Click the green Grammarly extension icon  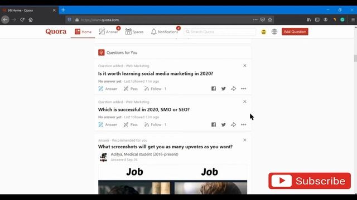[x=342, y=20]
